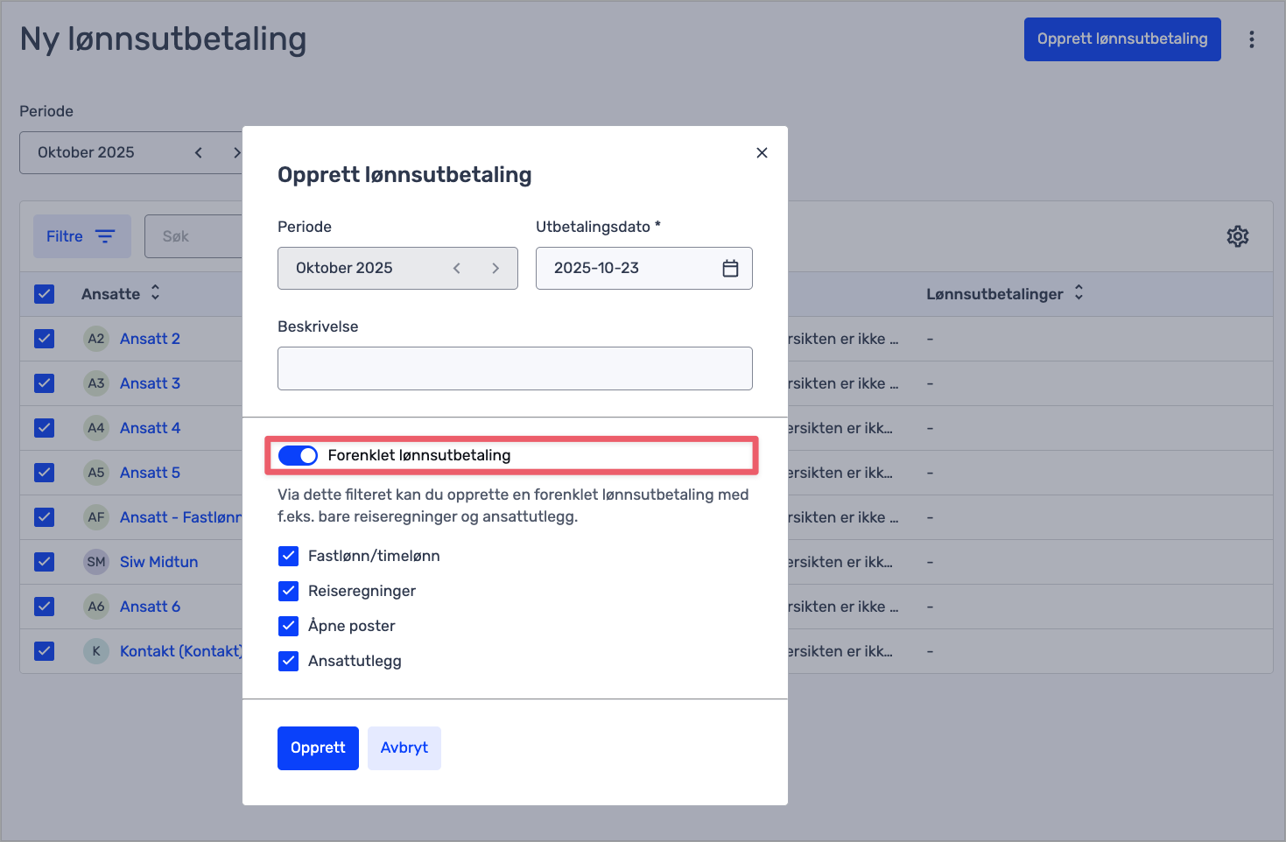Uncheck Fastlønn/timelønn checkbox

[x=289, y=556]
